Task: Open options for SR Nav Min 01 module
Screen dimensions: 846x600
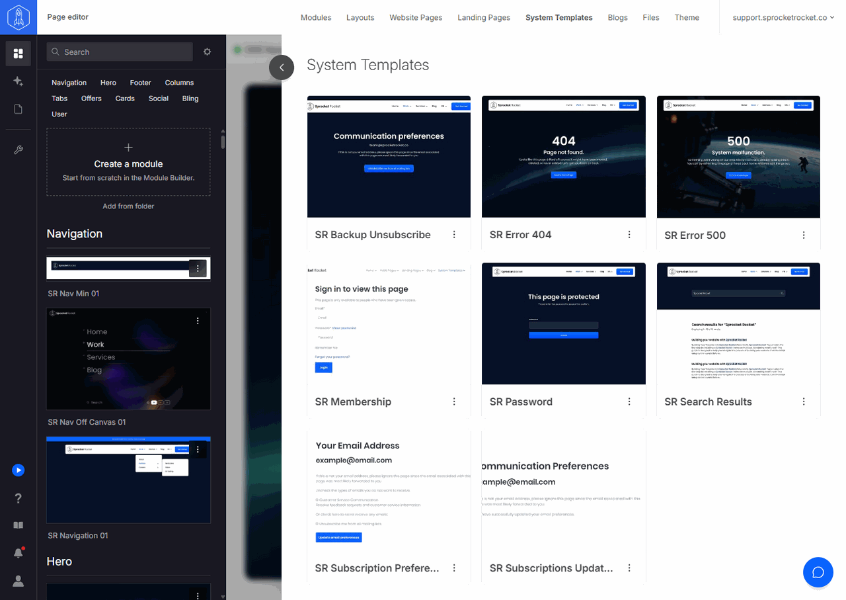Action: pyautogui.click(x=198, y=269)
